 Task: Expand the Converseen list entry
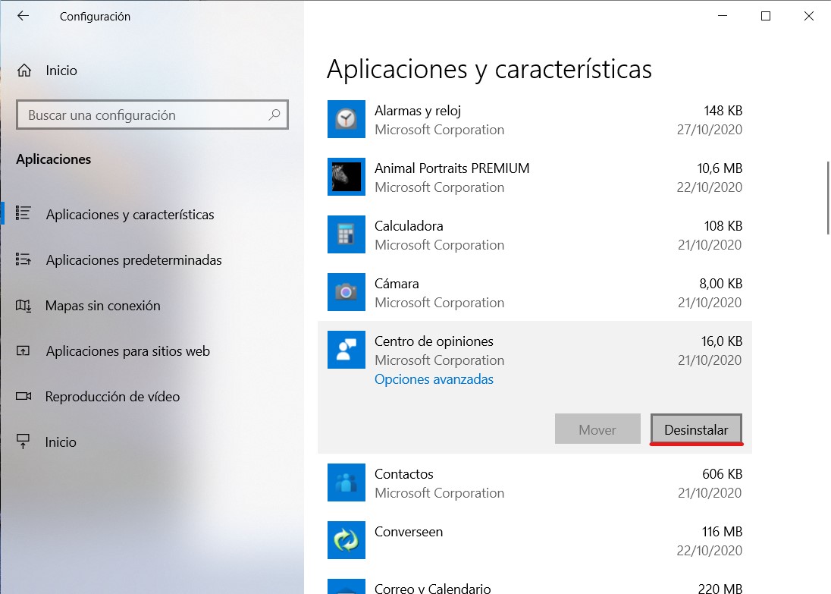point(531,540)
